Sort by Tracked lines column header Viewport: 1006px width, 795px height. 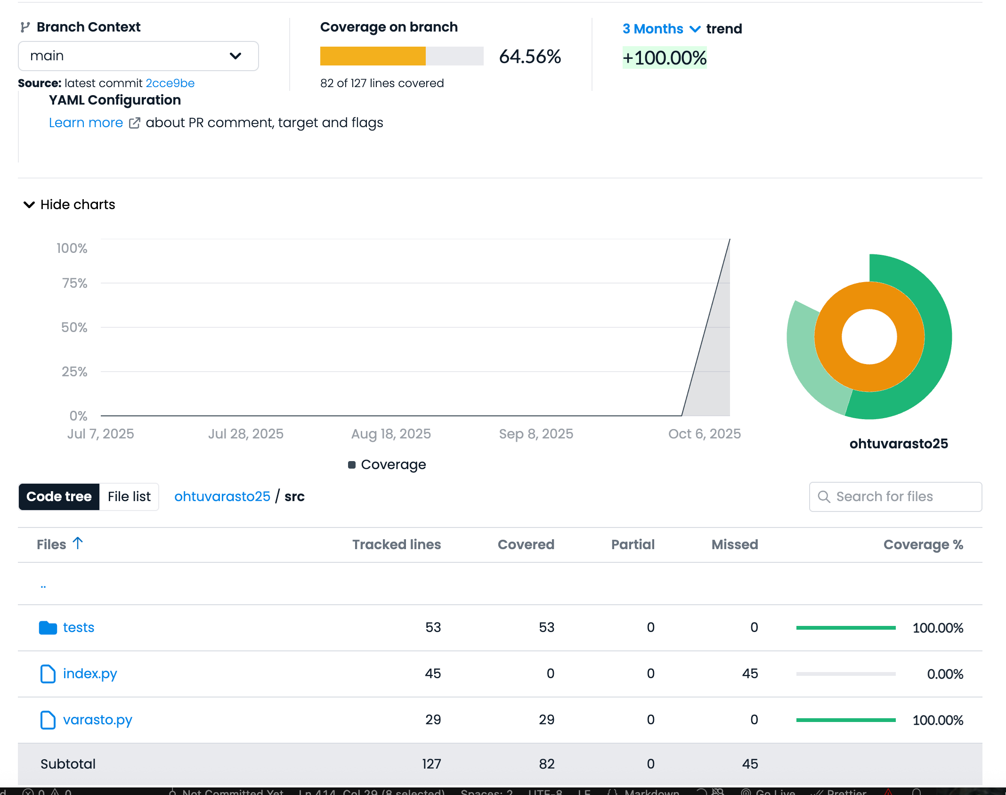(x=396, y=545)
